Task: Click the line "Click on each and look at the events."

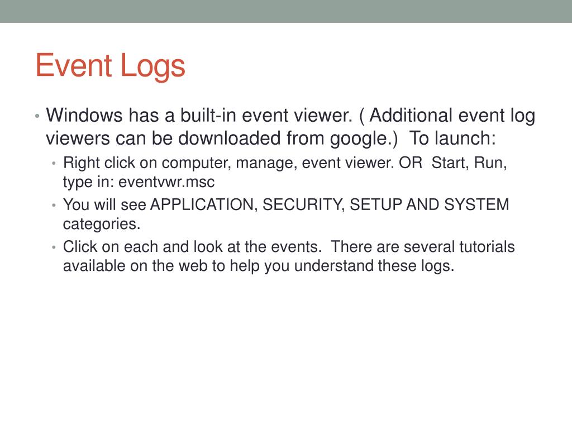Action: 192,247
